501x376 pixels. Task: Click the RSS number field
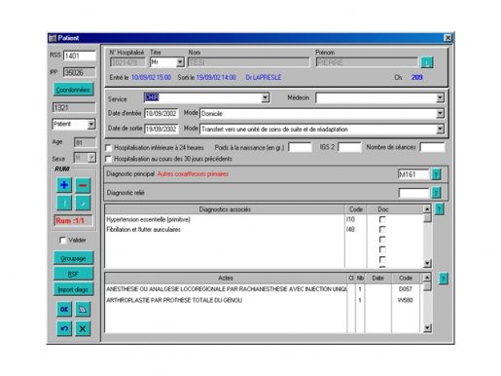pyautogui.click(x=80, y=56)
